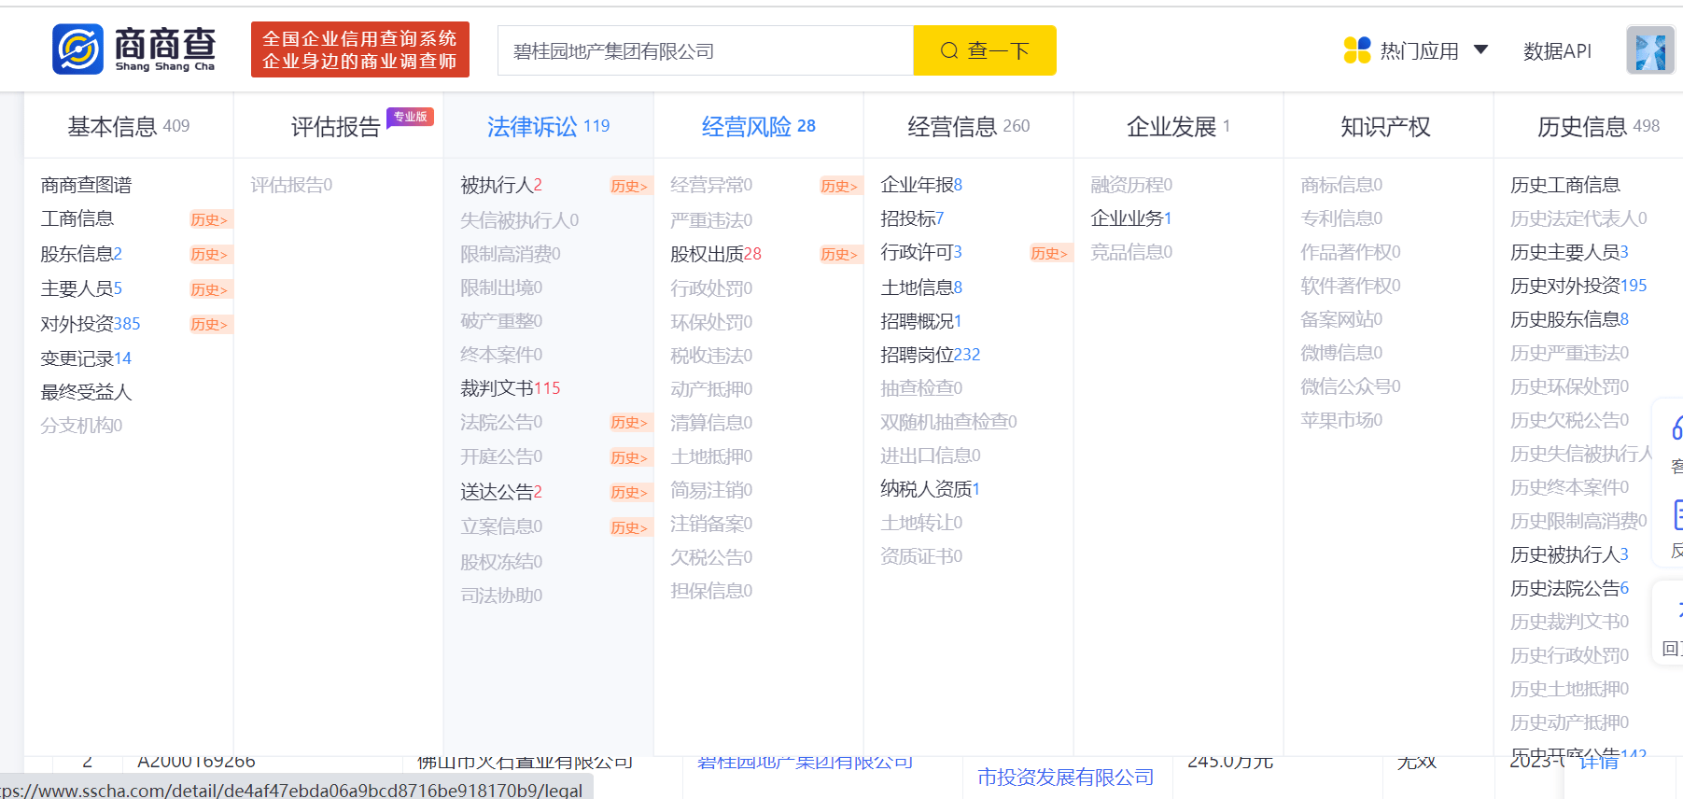Open 历史被执行人 3 entry

[x=1570, y=554]
